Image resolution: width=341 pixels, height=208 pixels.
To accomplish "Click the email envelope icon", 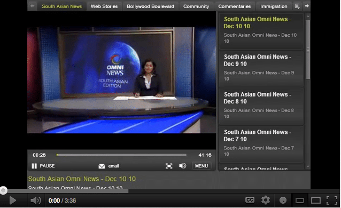I will [102, 166].
